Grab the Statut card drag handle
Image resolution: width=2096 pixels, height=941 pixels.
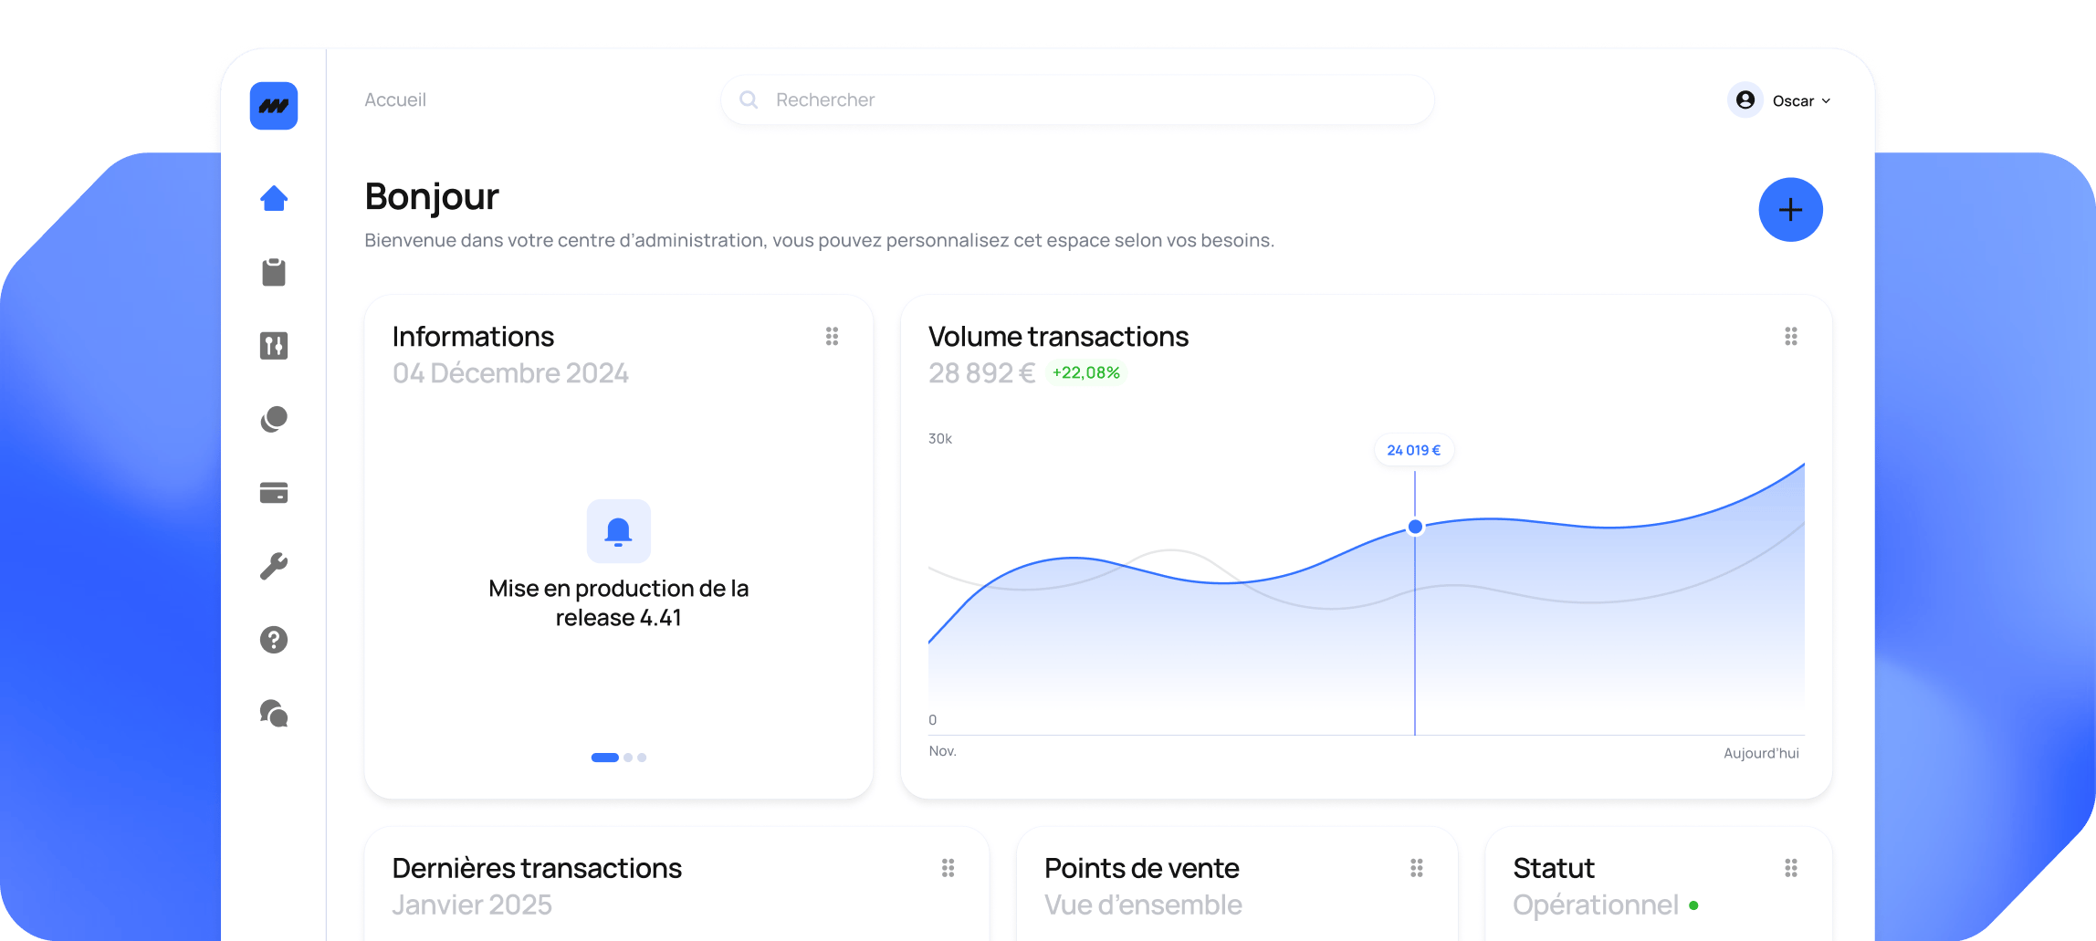(x=1791, y=868)
